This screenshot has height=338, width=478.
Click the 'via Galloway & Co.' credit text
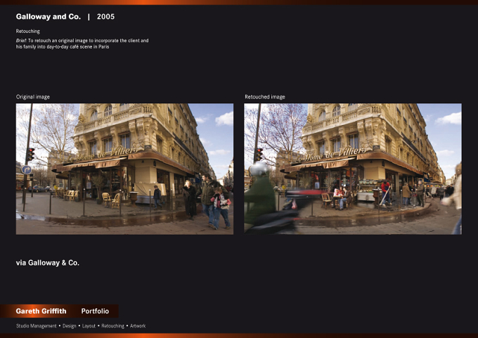pyautogui.click(x=48, y=263)
